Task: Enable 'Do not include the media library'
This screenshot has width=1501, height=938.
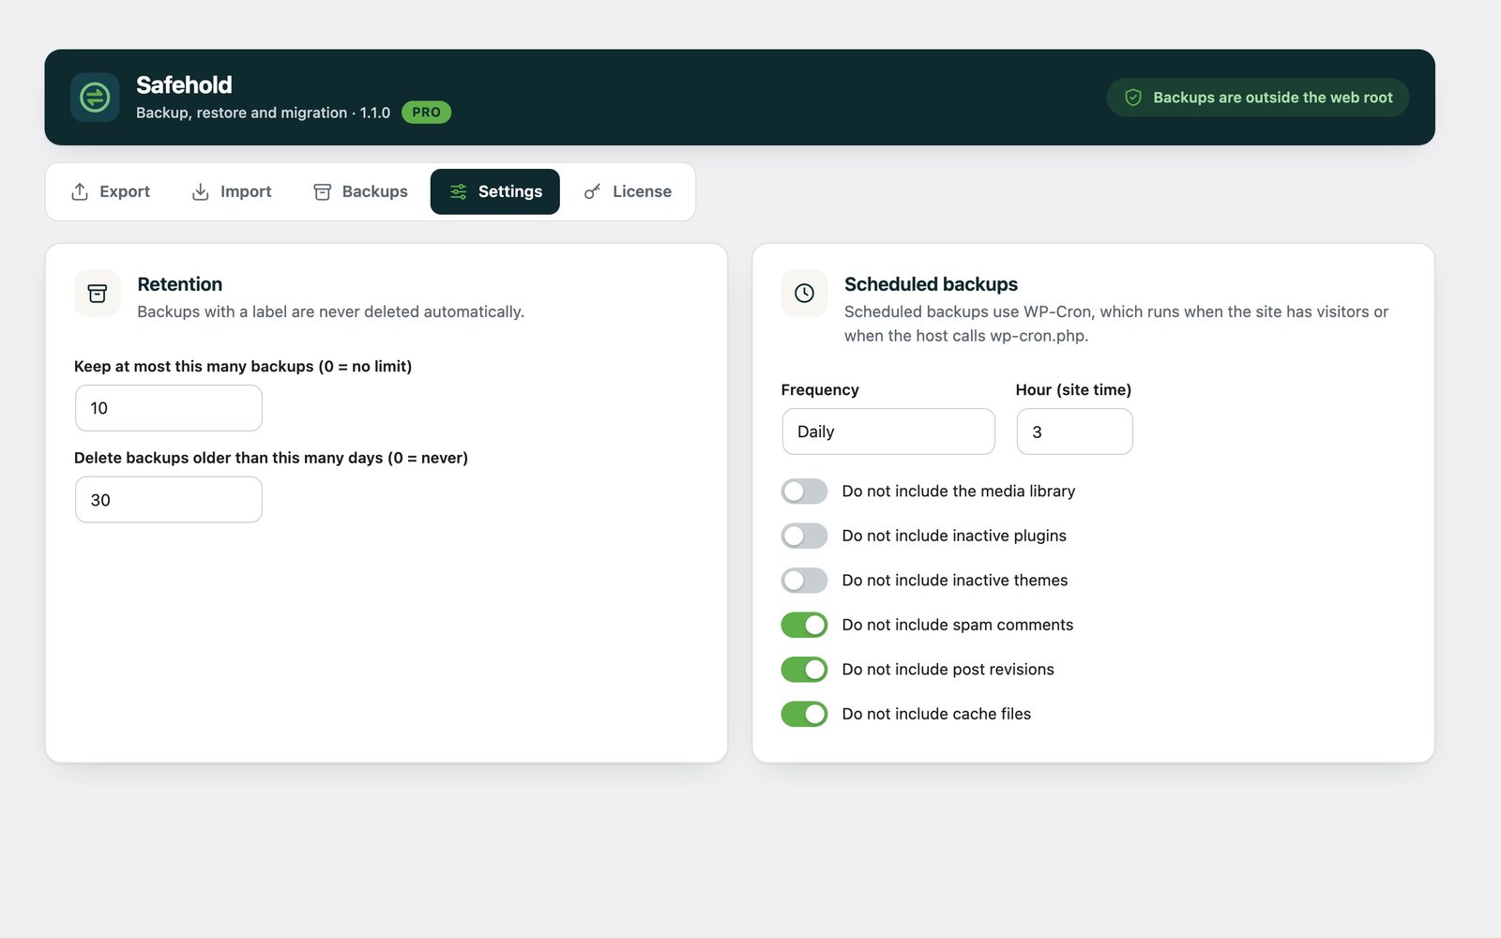Action: tap(804, 492)
